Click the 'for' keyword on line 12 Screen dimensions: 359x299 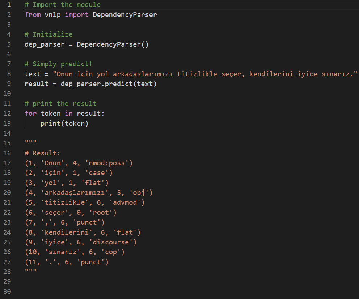30,114
